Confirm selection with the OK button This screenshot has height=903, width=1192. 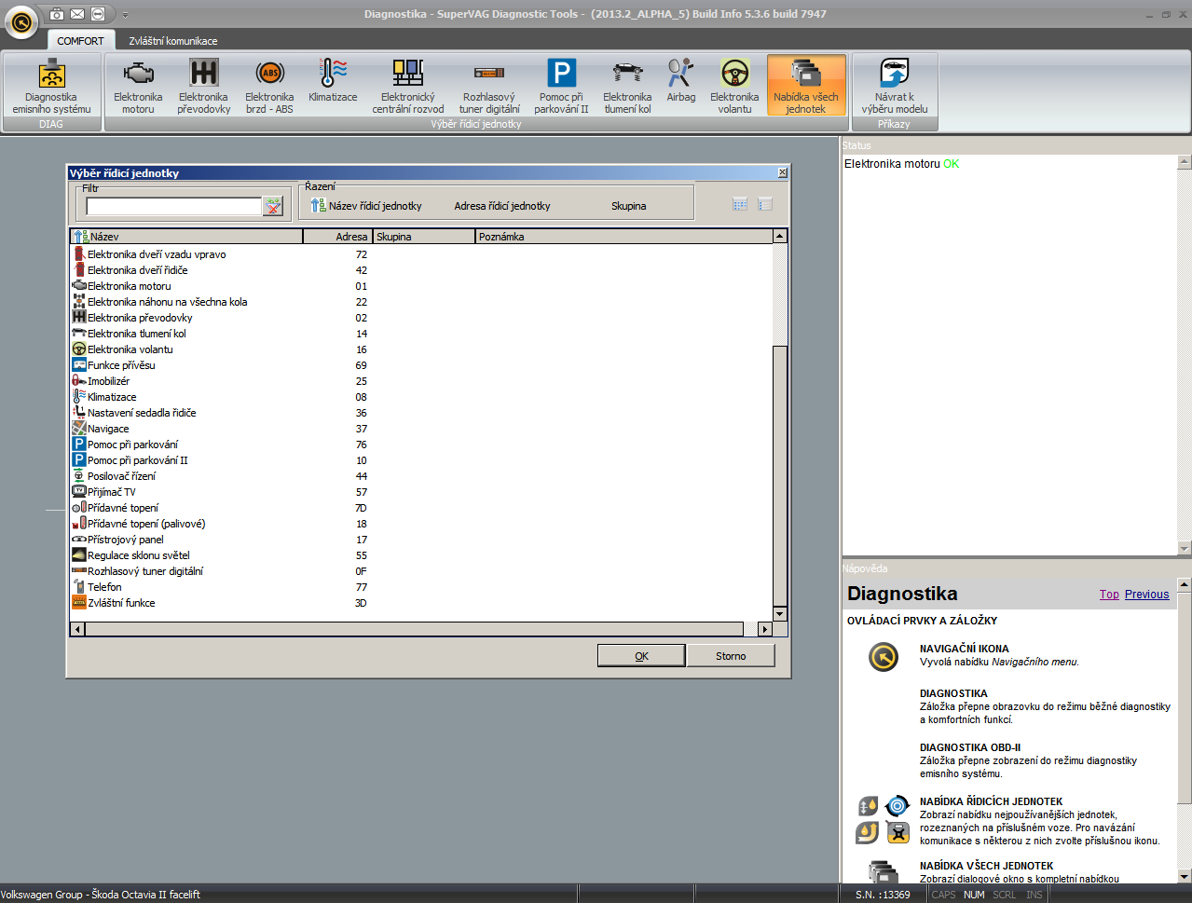[642, 656]
